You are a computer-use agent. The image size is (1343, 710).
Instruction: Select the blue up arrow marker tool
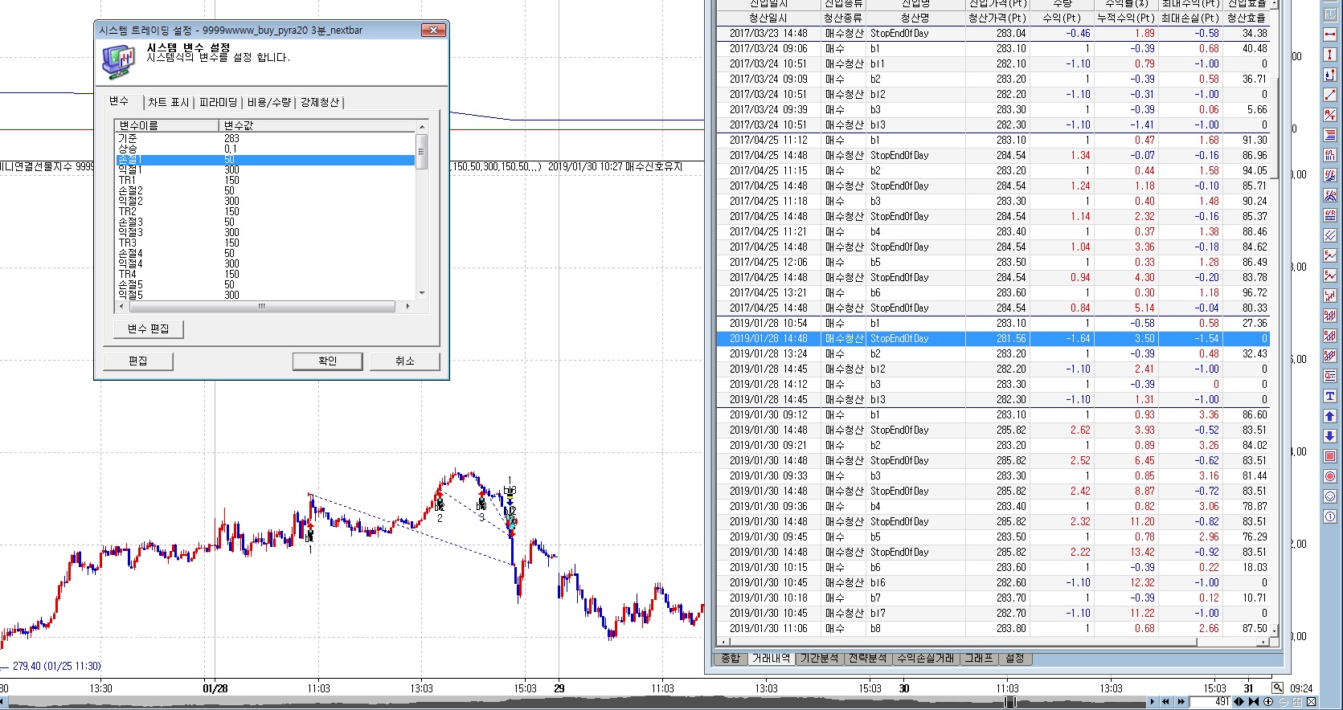(x=1330, y=416)
